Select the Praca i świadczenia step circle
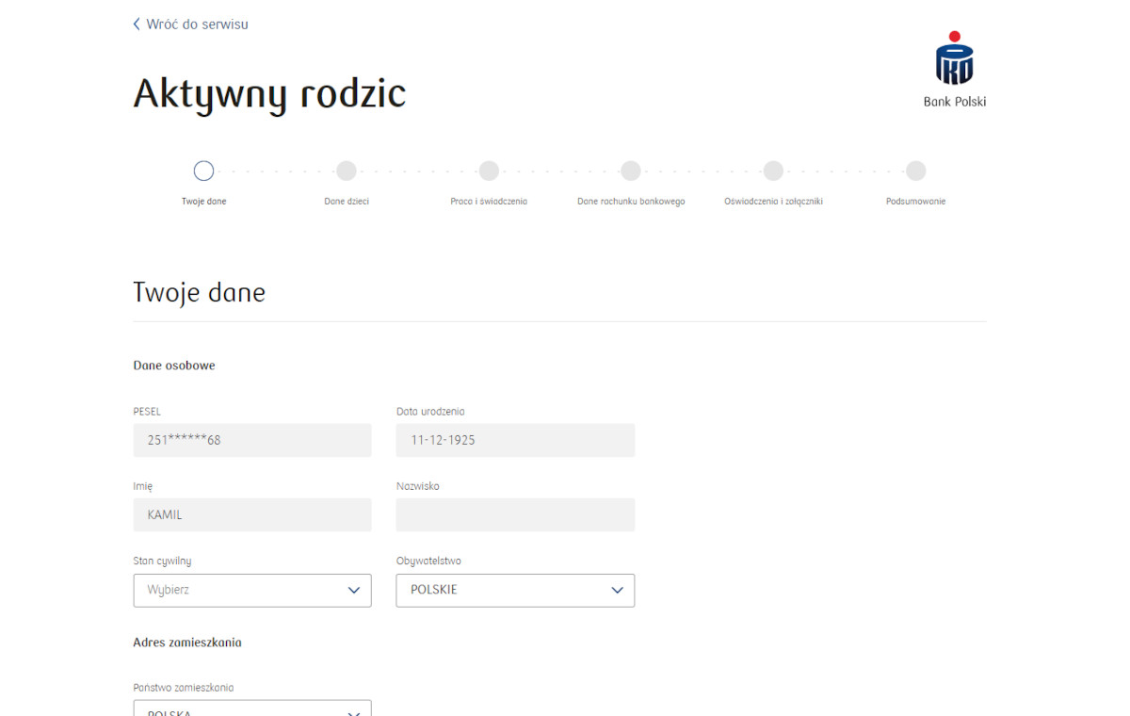The width and height of the screenshot is (1130, 716). [x=489, y=171]
